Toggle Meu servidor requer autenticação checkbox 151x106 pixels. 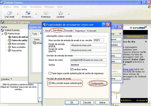[x=50, y=83]
